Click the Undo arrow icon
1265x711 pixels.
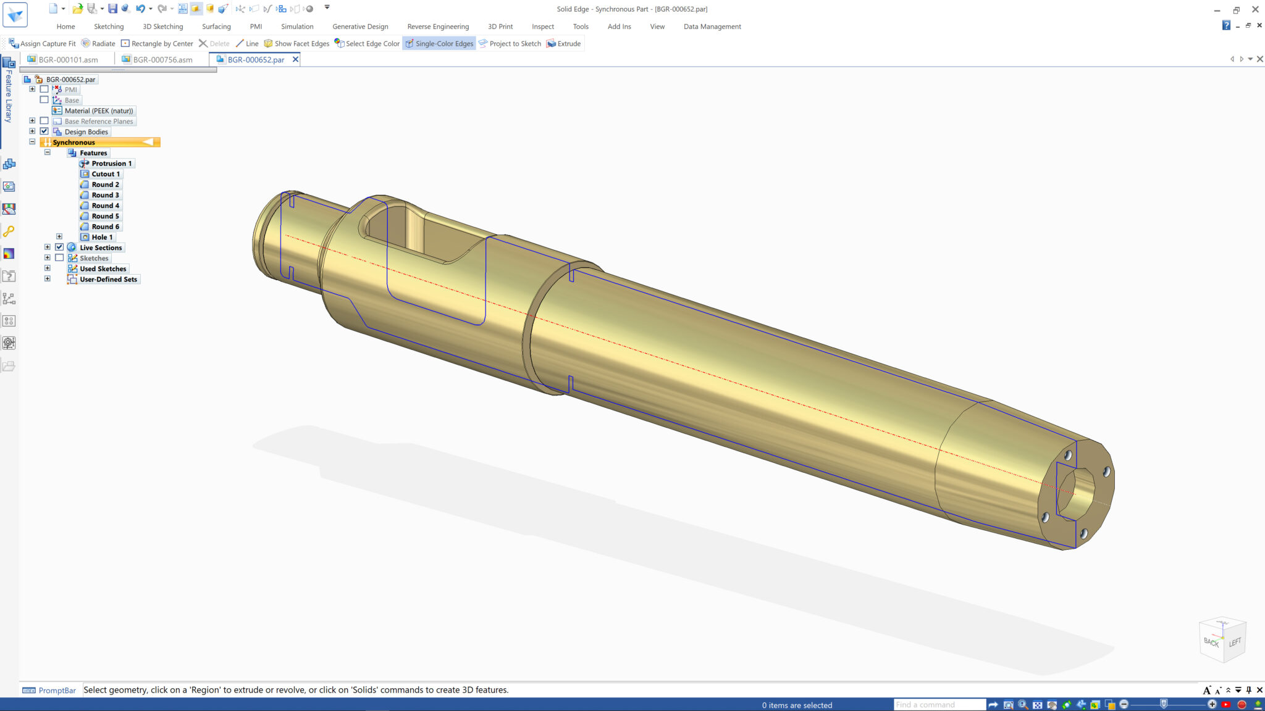(140, 9)
